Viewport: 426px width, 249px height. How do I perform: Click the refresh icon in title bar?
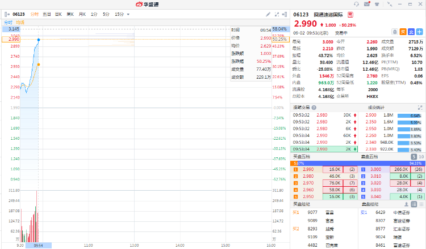point(356,4)
